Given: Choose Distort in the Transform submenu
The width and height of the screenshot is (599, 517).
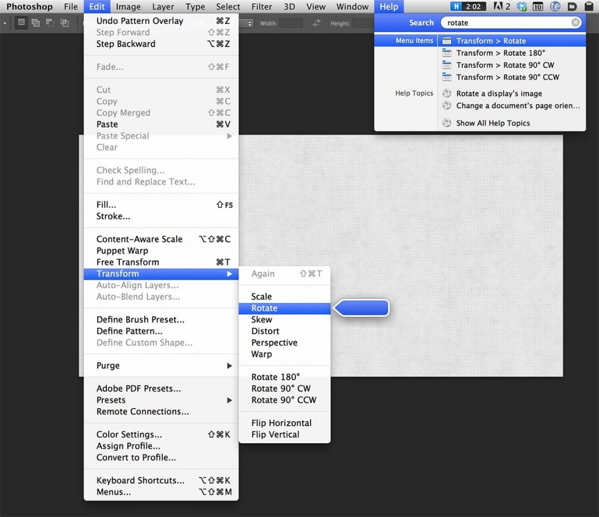Looking at the screenshot, I should (284, 331).
